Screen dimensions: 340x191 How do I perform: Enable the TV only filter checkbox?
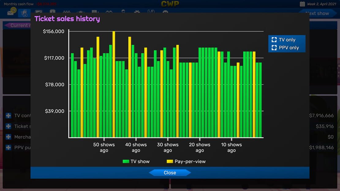tap(274, 40)
